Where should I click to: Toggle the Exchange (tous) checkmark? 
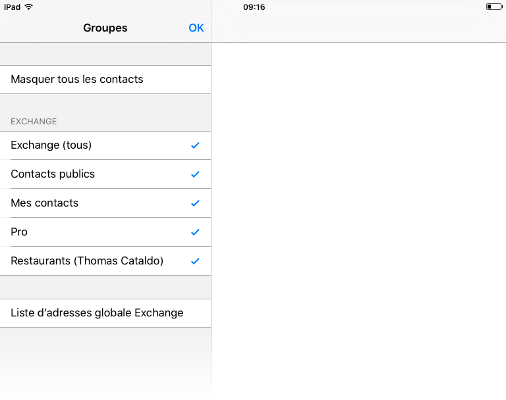pyautogui.click(x=195, y=145)
